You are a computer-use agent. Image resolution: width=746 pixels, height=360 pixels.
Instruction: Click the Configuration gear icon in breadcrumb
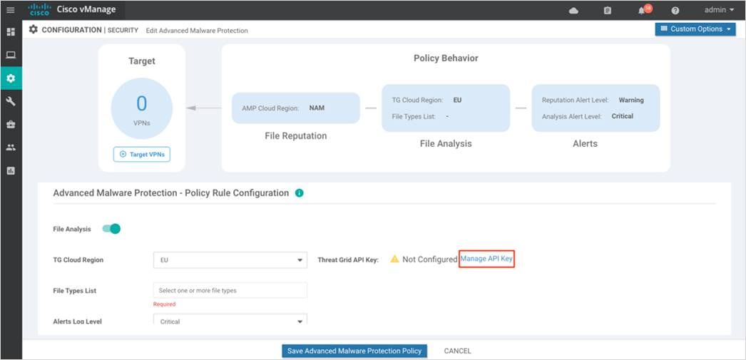(34, 29)
